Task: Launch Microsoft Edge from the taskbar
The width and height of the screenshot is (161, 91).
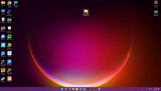Action: (69, 89)
